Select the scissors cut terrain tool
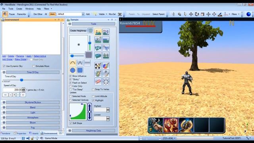Viewport: 254px width, 143px height. coord(106,48)
